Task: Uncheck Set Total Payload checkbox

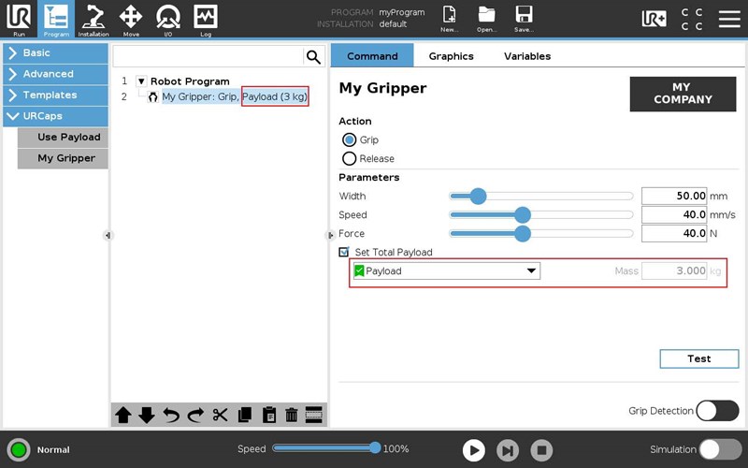Action: coord(344,252)
